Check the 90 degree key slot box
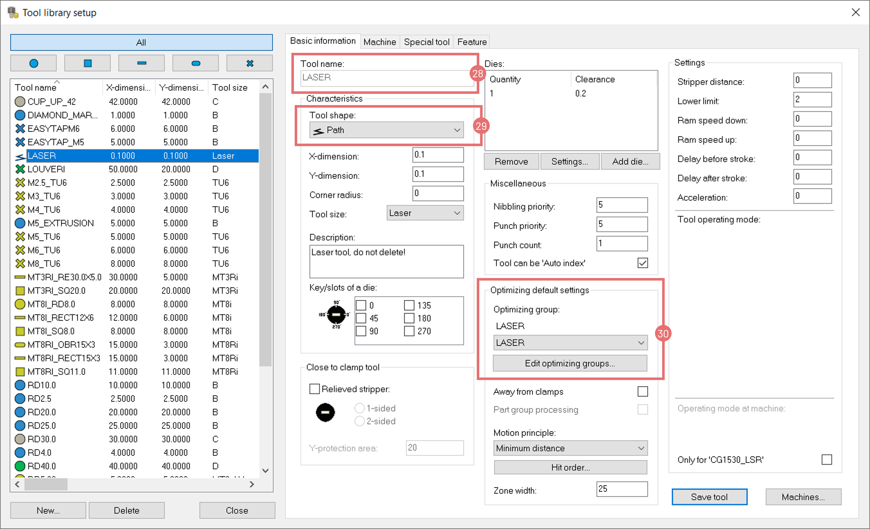 tap(361, 331)
